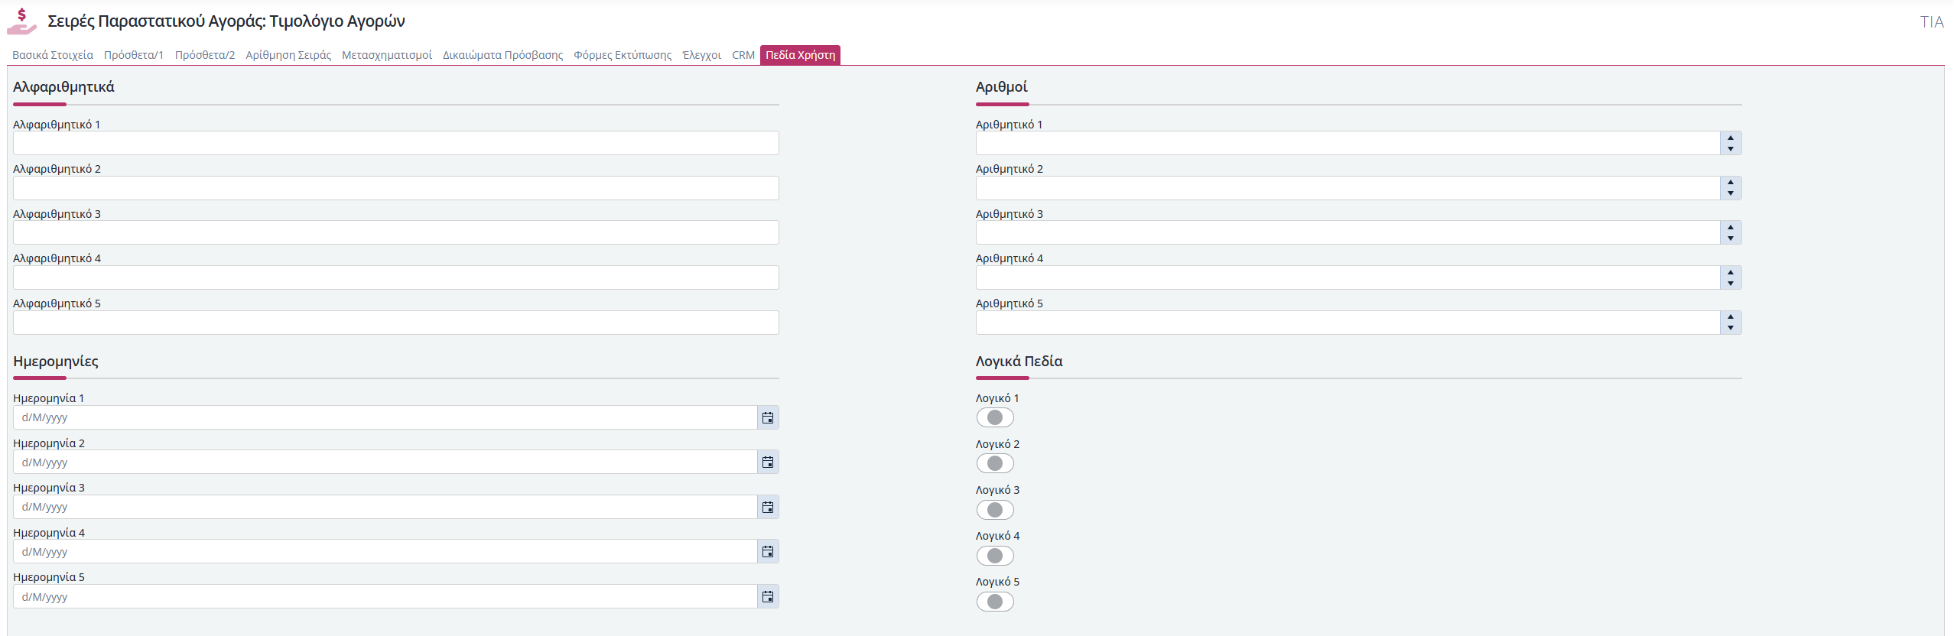Image resolution: width=1954 pixels, height=636 pixels.
Task: Click the Αλφαριθμητικά section heading
Action: pyautogui.click(x=63, y=87)
